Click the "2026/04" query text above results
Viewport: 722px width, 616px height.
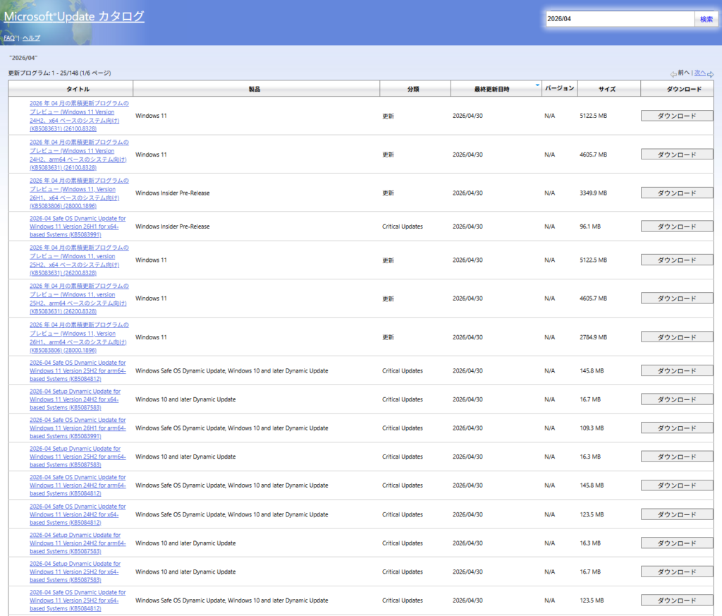[23, 58]
